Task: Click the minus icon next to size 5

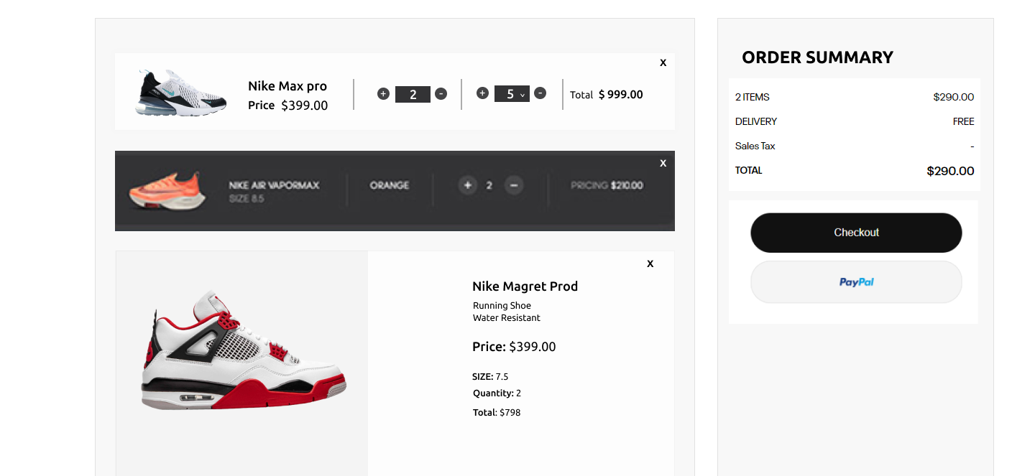Action: [x=540, y=93]
